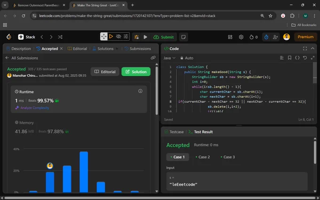Click the streak flame counter
320x200 pixels.
coord(254,37)
